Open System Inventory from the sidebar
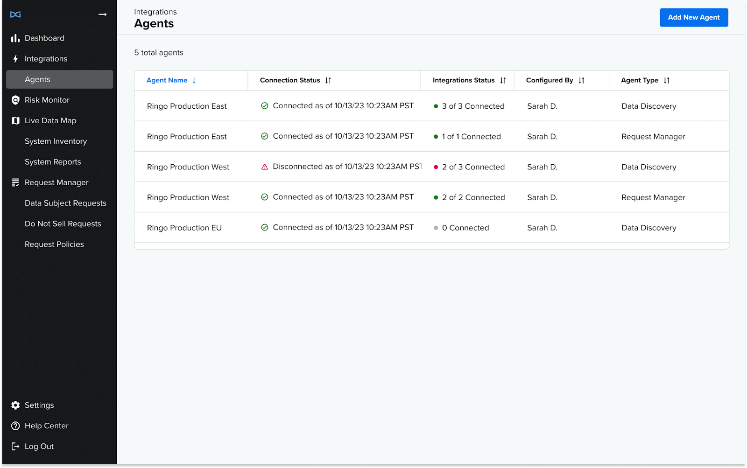The width and height of the screenshot is (747, 468). point(56,141)
